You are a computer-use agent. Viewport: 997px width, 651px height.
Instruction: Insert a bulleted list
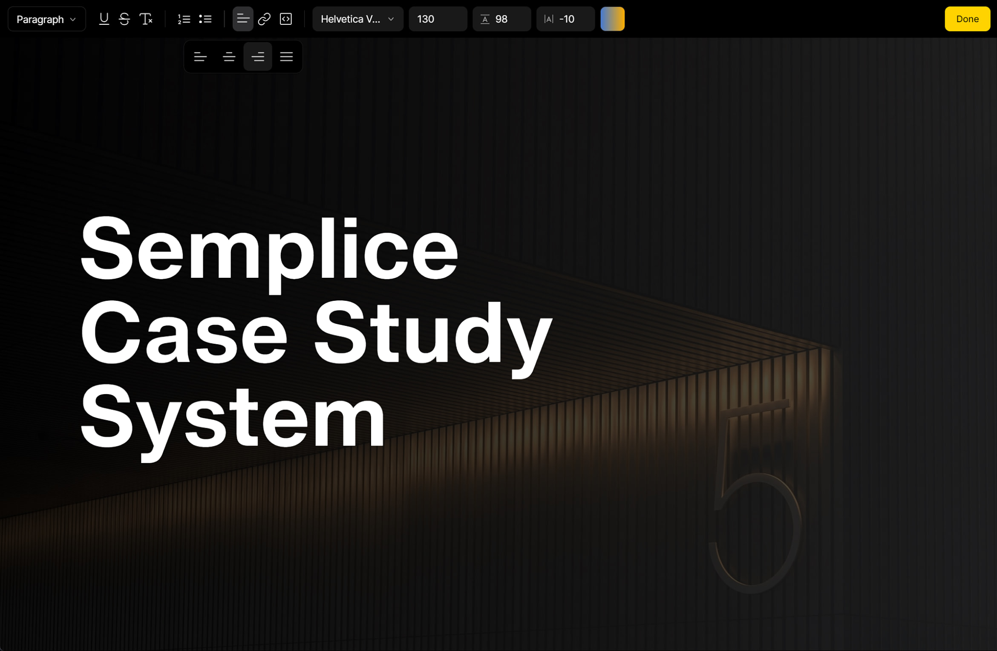click(205, 19)
